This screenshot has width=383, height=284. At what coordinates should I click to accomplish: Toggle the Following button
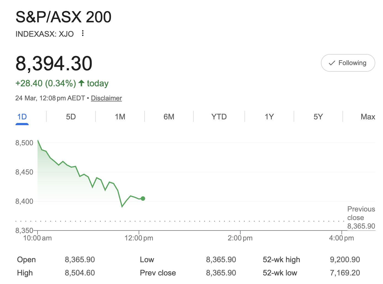tap(348, 63)
